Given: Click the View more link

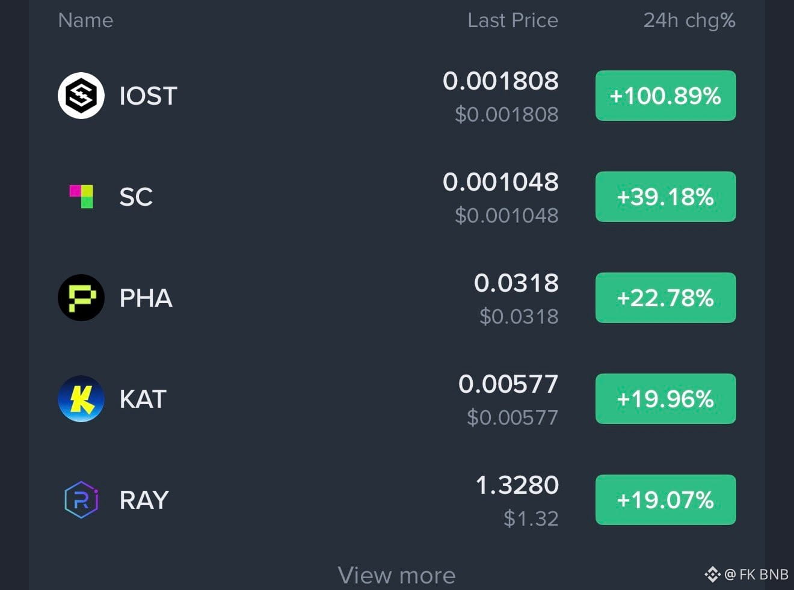Looking at the screenshot, I should point(396,576).
